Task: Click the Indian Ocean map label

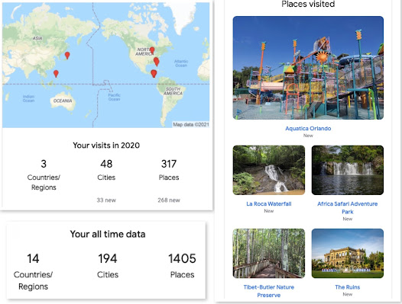Action: click(x=28, y=98)
